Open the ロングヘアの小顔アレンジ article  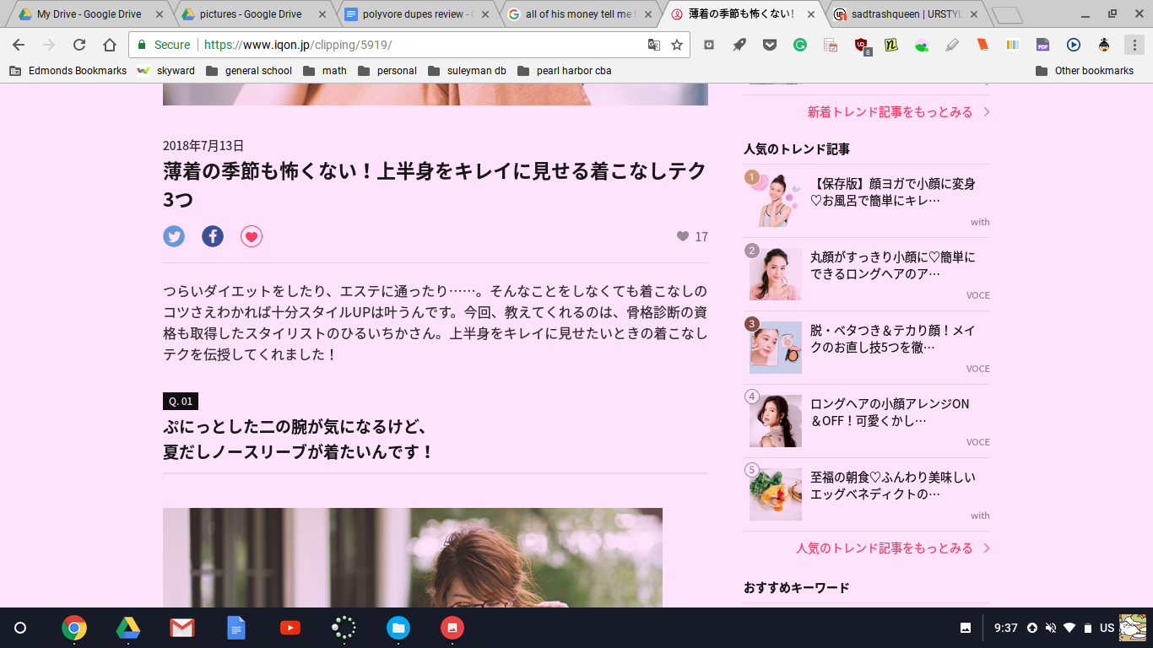click(890, 413)
